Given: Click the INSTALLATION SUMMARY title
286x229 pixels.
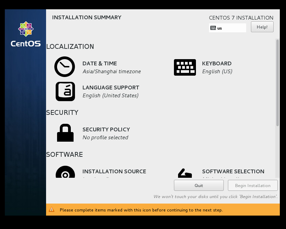Looking at the screenshot, I should (87, 18).
